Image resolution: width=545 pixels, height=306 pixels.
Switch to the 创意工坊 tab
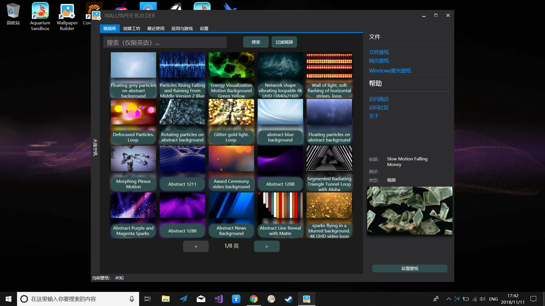(x=132, y=28)
